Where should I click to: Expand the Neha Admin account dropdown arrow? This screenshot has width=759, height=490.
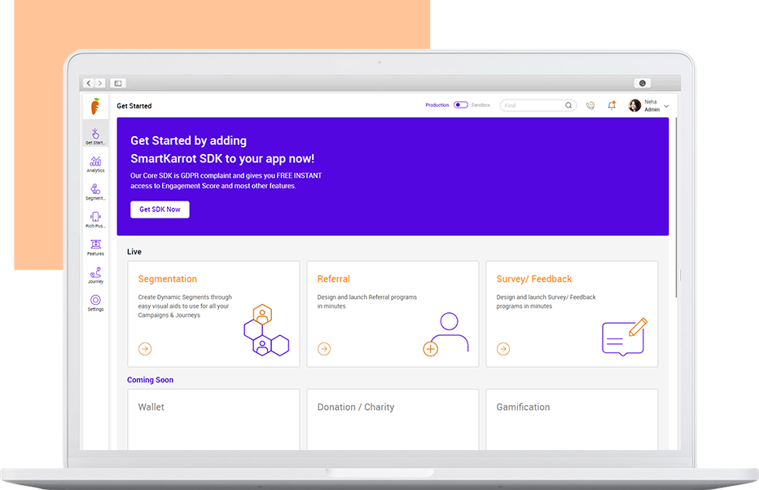pos(666,106)
